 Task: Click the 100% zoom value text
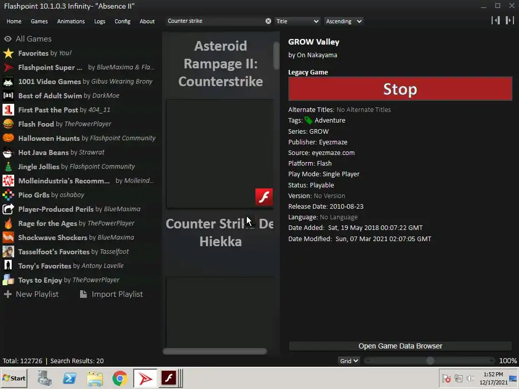tap(508, 361)
